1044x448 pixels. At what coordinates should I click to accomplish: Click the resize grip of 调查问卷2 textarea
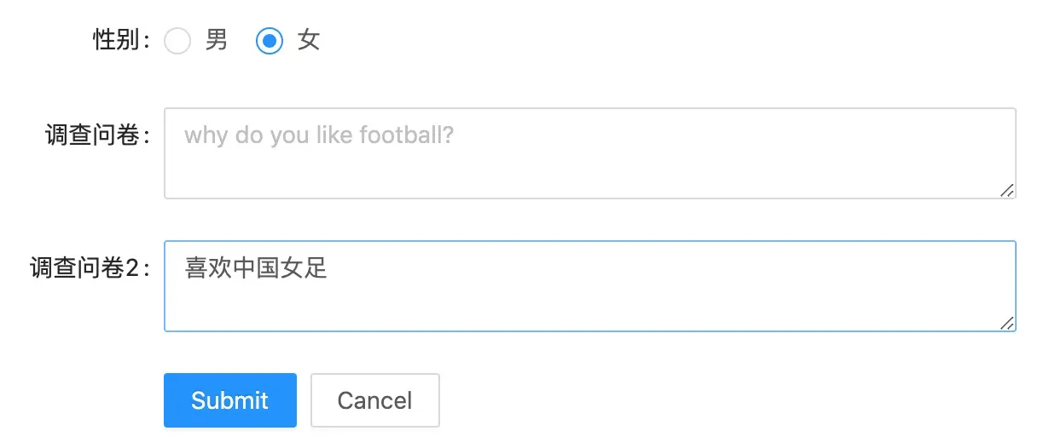point(1007,324)
